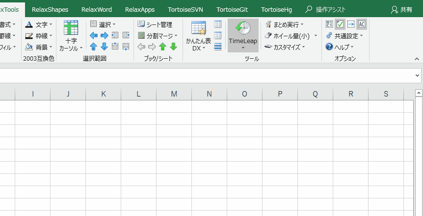Select column Q header
The height and width of the screenshot is (216, 423).
pyautogui.click(x=316, y=94)
